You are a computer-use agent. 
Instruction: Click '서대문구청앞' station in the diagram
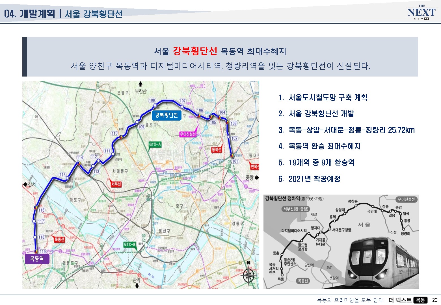point(341,230)
